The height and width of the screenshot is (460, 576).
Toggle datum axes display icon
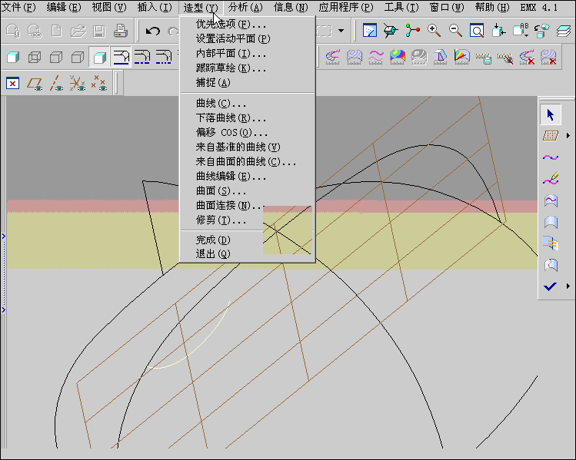[56, 84]
